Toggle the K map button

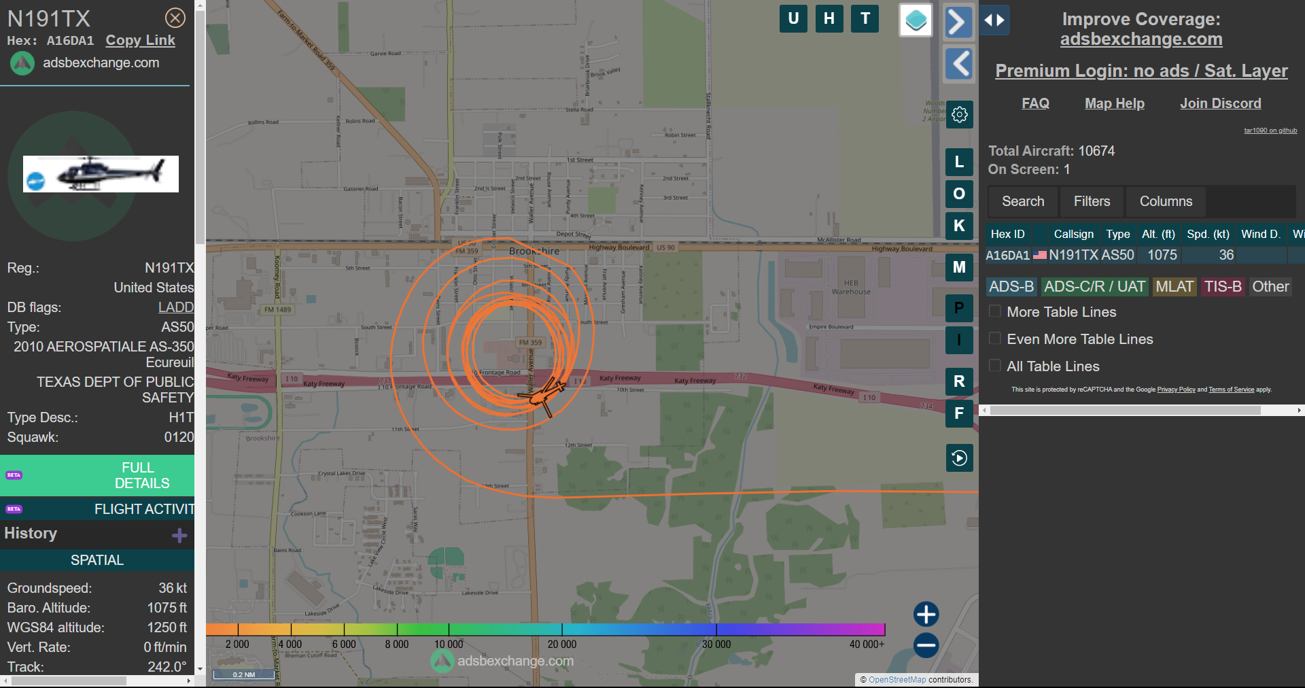coord(959,226)
